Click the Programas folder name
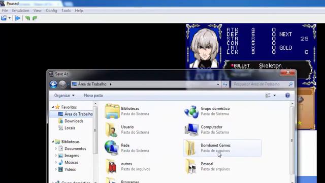Viewport: 325px width, 183px height. point(130,181)
